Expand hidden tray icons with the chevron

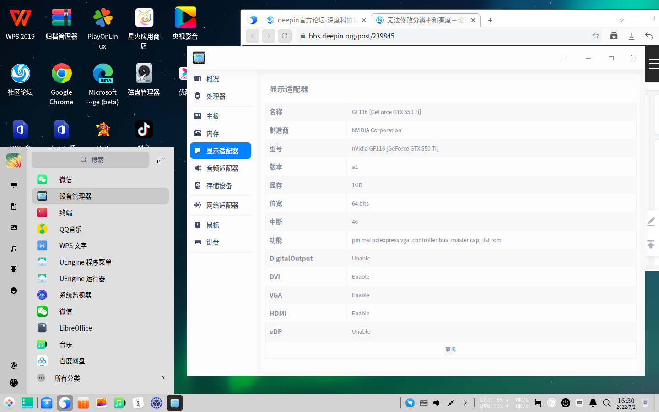(465, 403)
